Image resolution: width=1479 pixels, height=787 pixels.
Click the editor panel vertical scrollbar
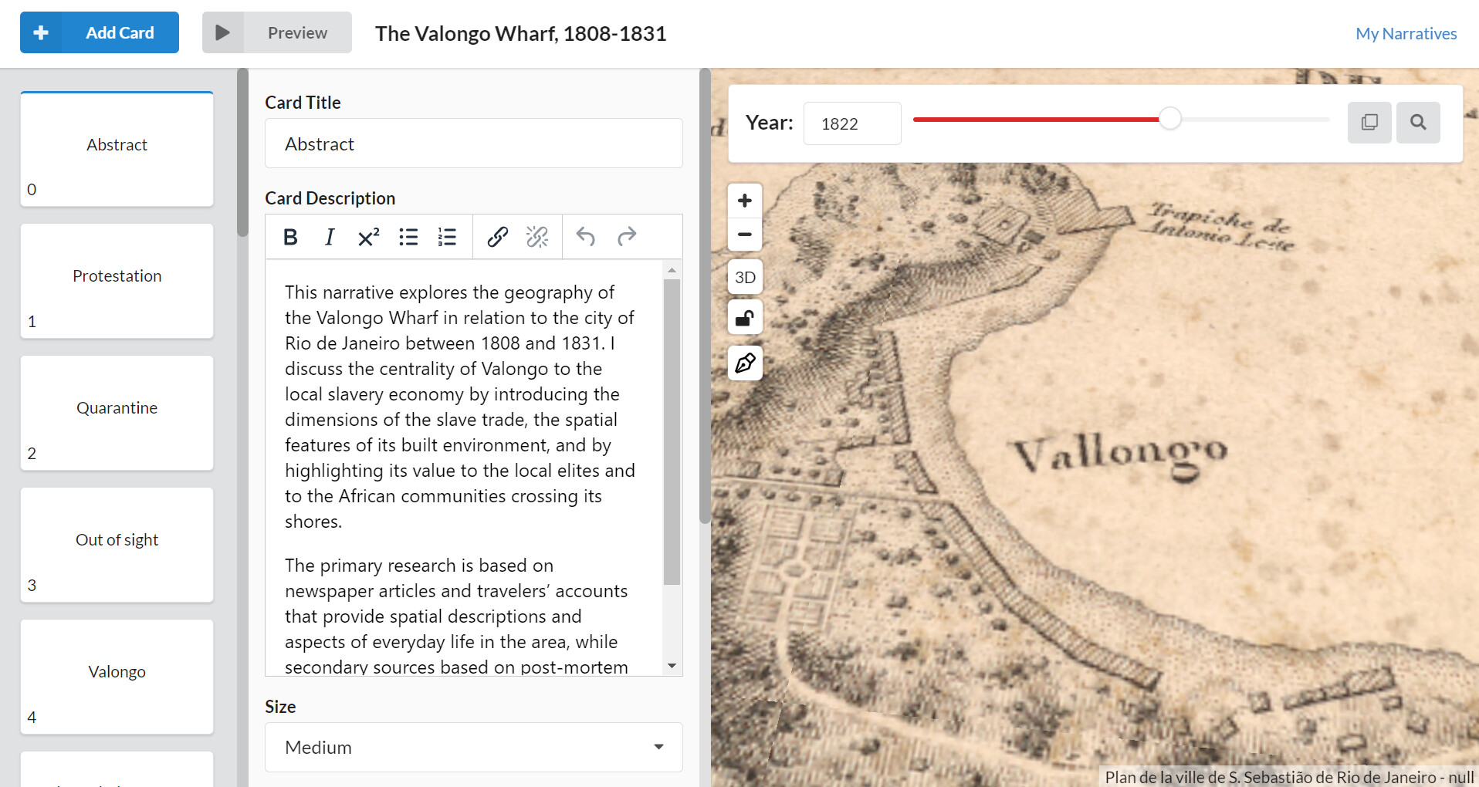tap(705, 296)
